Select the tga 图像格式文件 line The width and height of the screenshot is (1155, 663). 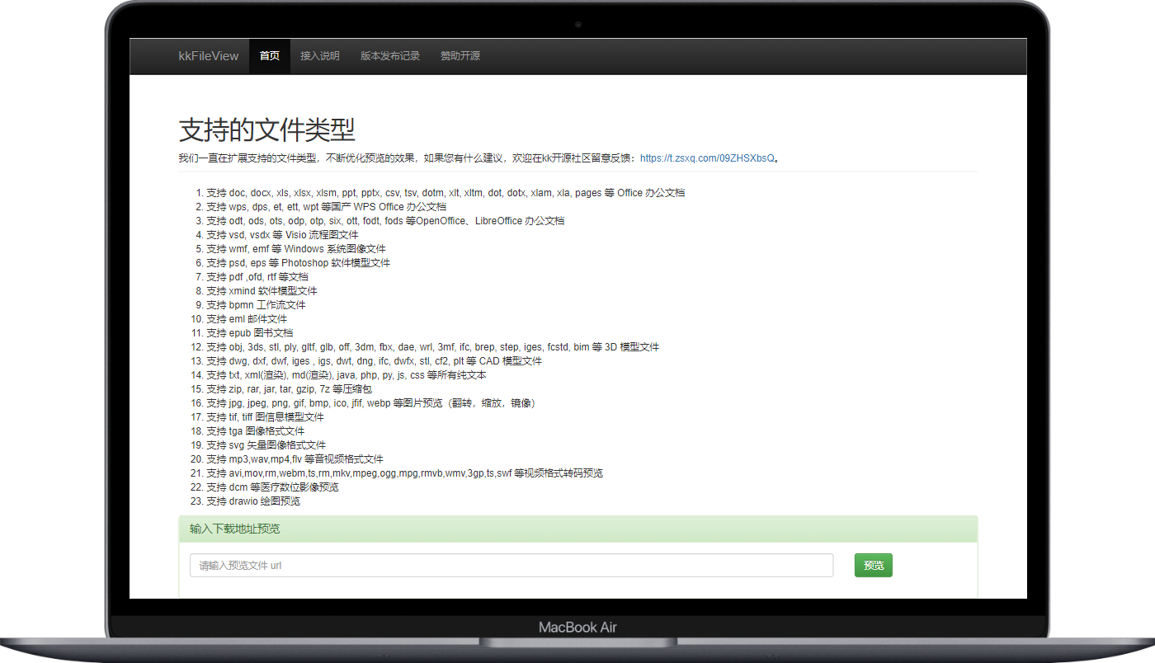tap(256, 431)
